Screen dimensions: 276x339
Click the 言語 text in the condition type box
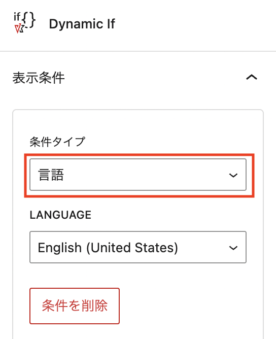click(x=51, y=175)
